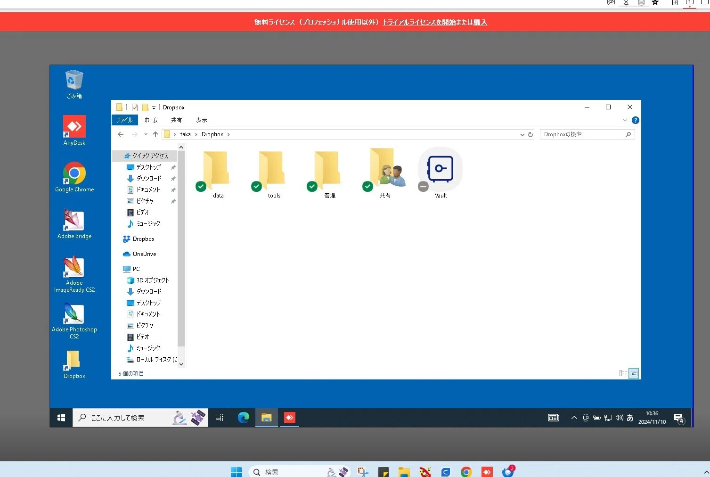This screenshot has height=477, width=710.
Task: Expand address bar history dropdown
Action: (522, 134)
